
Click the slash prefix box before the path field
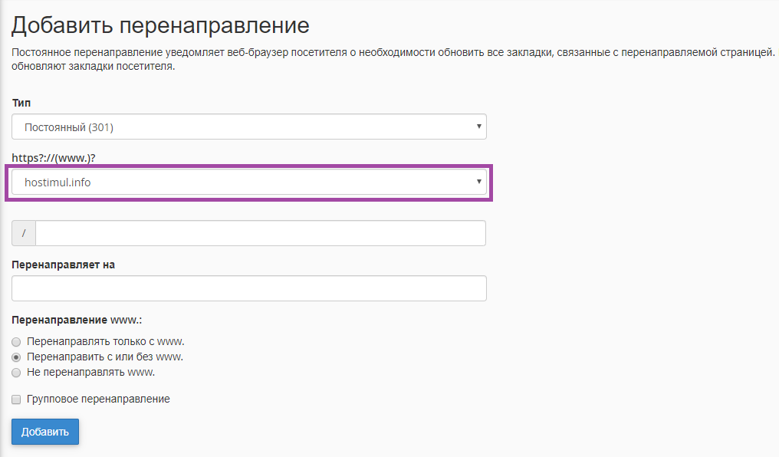24,234
